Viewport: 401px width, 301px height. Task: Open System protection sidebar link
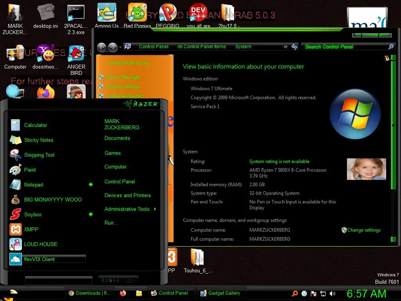tap(125, 96)
